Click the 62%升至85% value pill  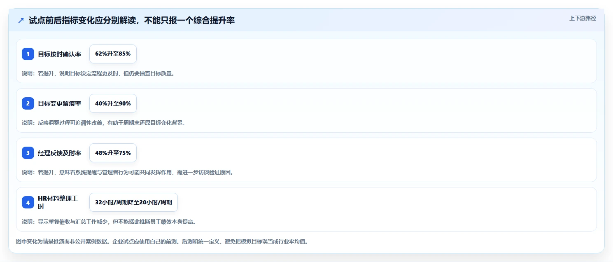coord(113,54)
